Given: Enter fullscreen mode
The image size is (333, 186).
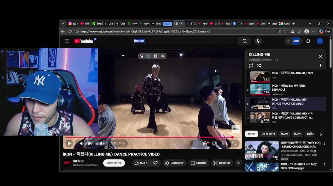Looking at the screenshot, I should (x=234, y=143).
